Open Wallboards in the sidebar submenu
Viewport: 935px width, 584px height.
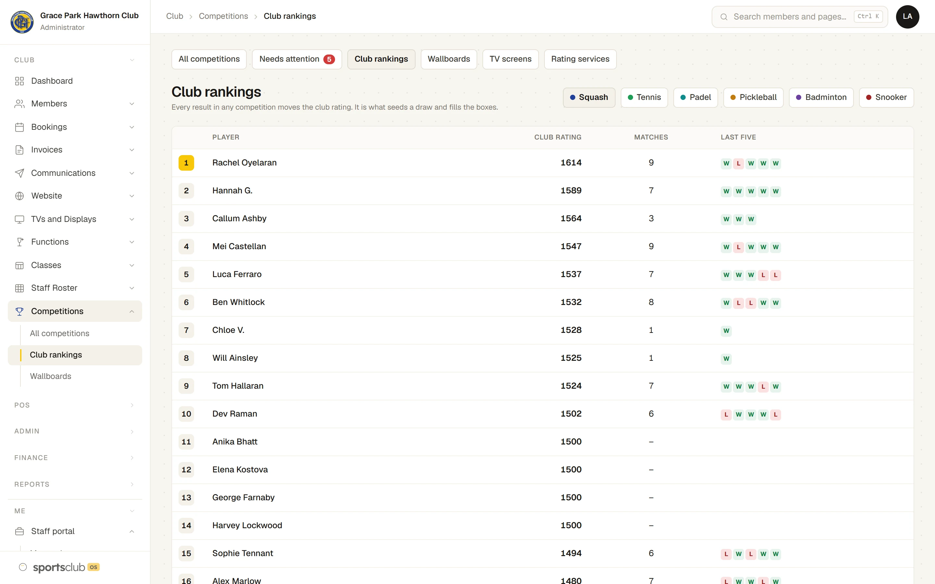51,376
